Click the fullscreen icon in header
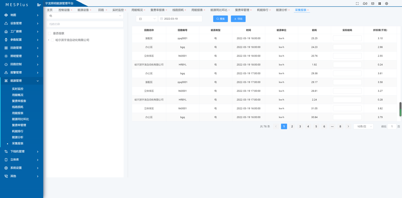Screen dimensions: 402x198 point(357,4)
